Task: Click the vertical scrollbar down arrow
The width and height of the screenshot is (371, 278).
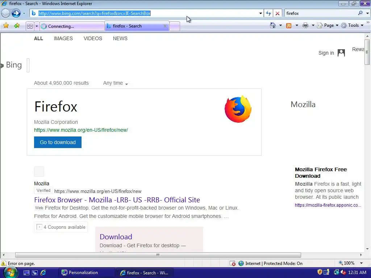Action: (367, 249)
